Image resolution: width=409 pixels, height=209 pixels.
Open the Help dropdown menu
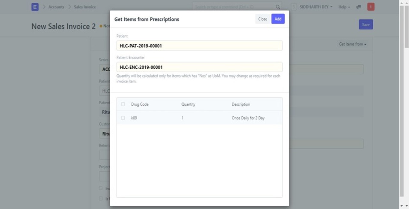point(344,7)
